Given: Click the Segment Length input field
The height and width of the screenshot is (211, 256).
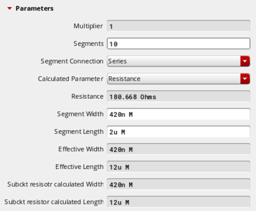Looking at the screenshot, I should 178,132.
